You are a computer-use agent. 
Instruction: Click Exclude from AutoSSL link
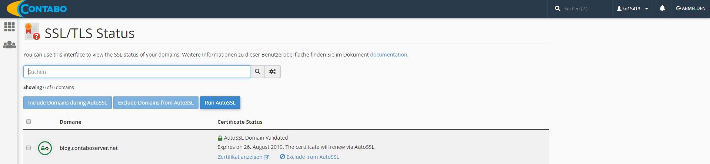pos(313,157)
